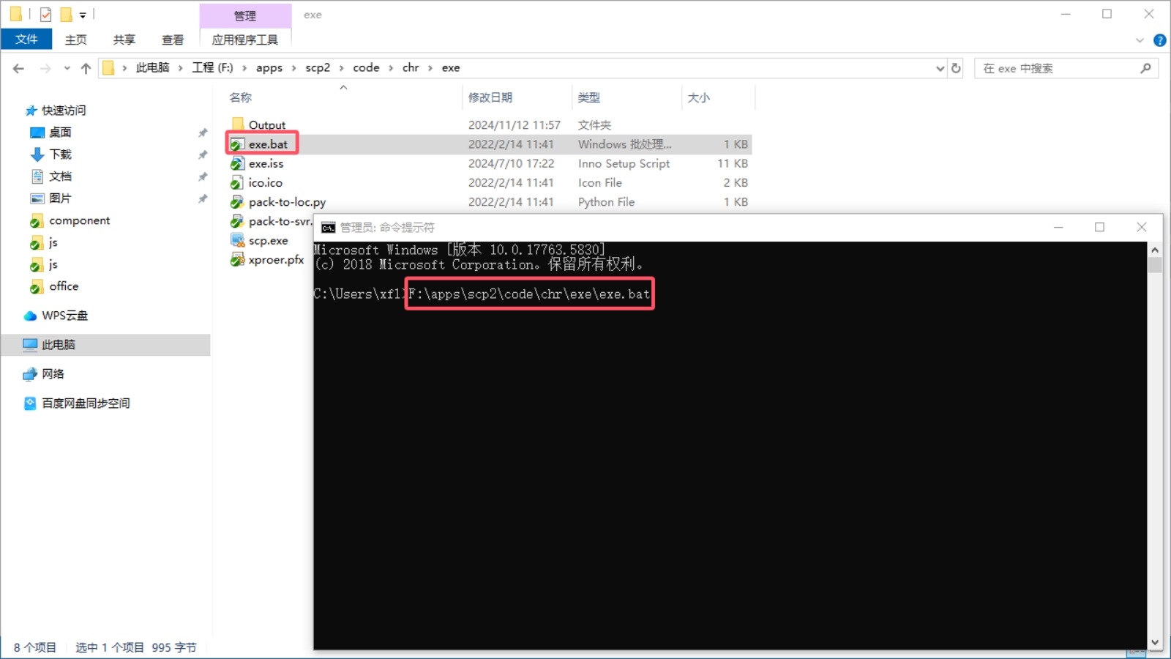The width and height of the screenshot is (1171, 659).
Task: Sort files by 修改日期 column header
Action: pos(490,97)
